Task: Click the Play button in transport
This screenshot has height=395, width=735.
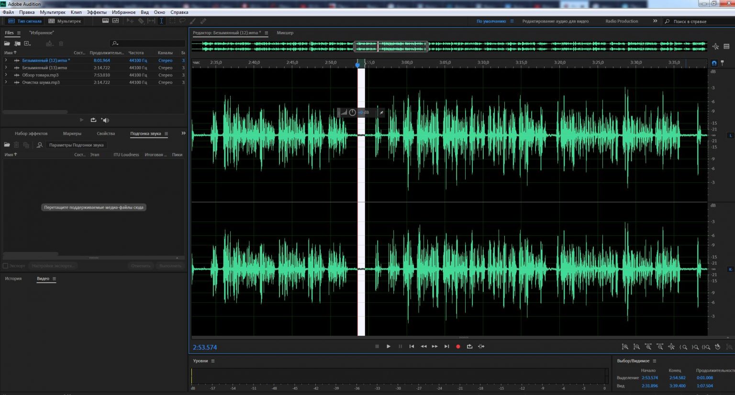Action: pos(389,346)
